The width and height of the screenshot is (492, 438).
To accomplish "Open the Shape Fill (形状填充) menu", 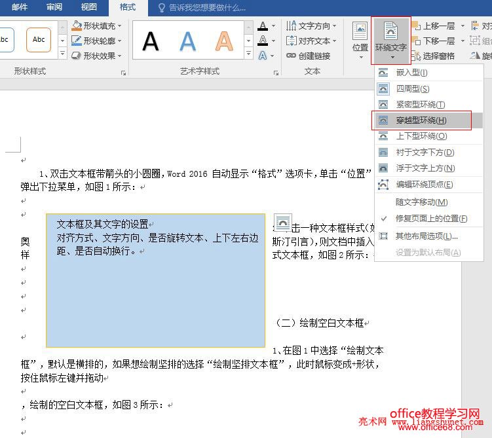I will pyautogui.click(x=96, y=26).
